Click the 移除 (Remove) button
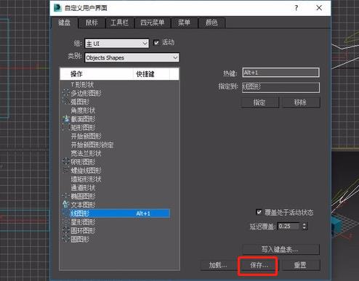This screenshot has height=281, width=359. [x=301, y=102]
